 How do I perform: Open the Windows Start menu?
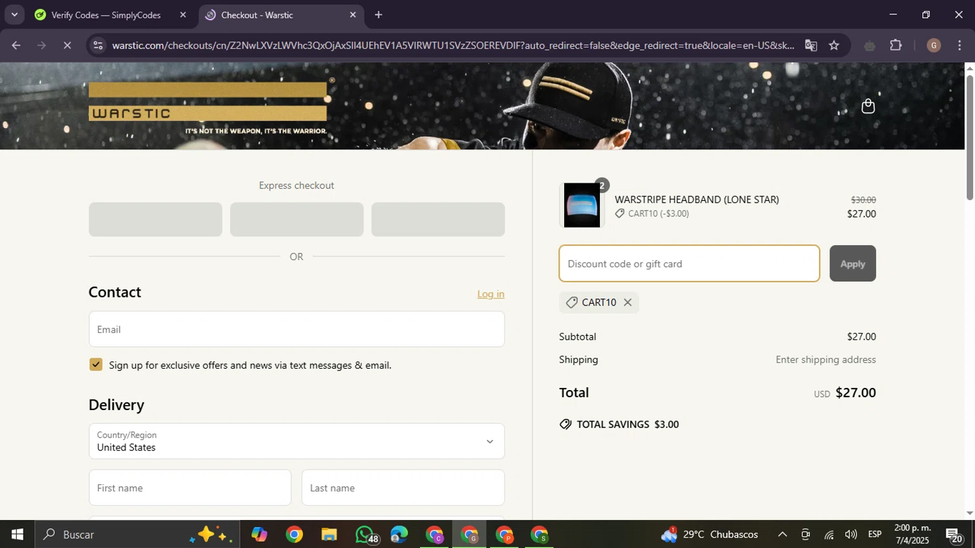tap(17, 534)
